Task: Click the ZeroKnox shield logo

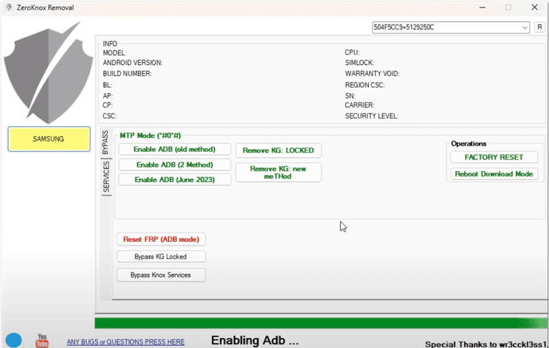Action: [x=49, y=75]
